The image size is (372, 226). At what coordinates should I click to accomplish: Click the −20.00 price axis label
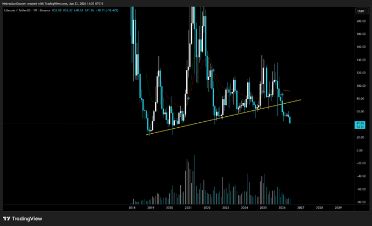point(360,163)
